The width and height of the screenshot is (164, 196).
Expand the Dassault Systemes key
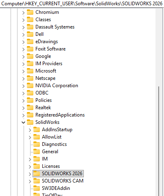(x=24, y=27)
